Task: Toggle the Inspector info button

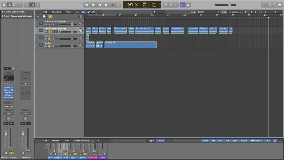Action: pyautogui.click(x=9, y=5)
